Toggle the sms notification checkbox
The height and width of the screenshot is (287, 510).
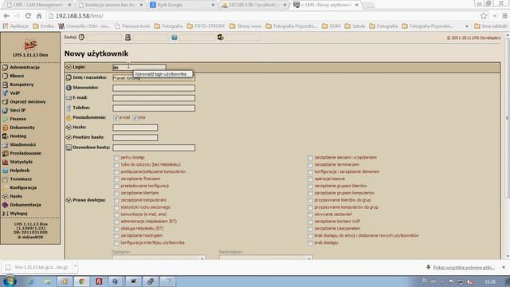point(135,118)
